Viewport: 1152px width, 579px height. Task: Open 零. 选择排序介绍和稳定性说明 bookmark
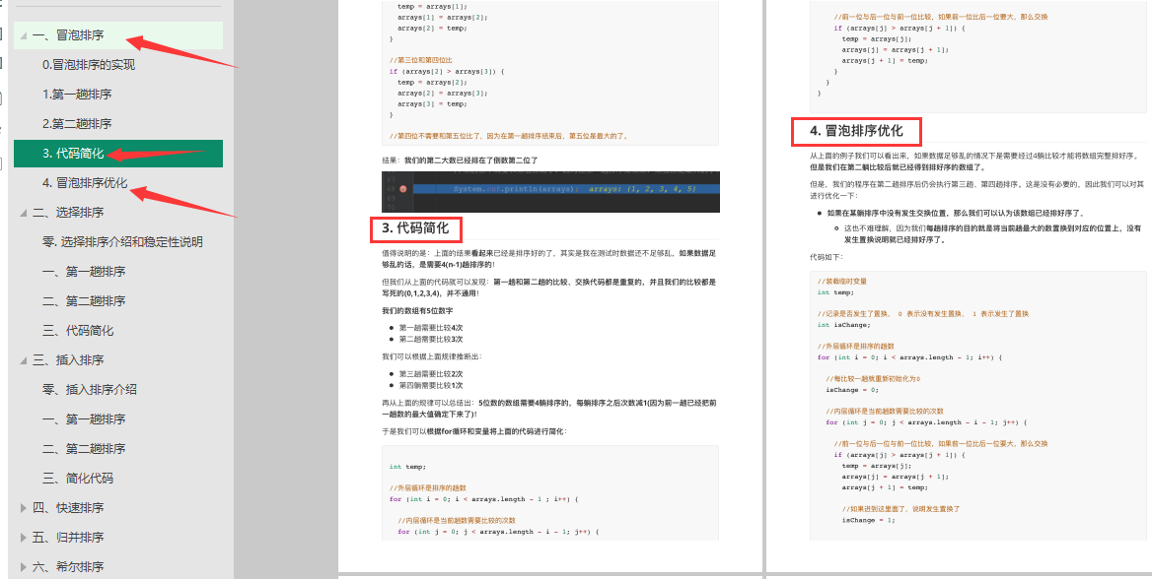click(x=122, y=241)
